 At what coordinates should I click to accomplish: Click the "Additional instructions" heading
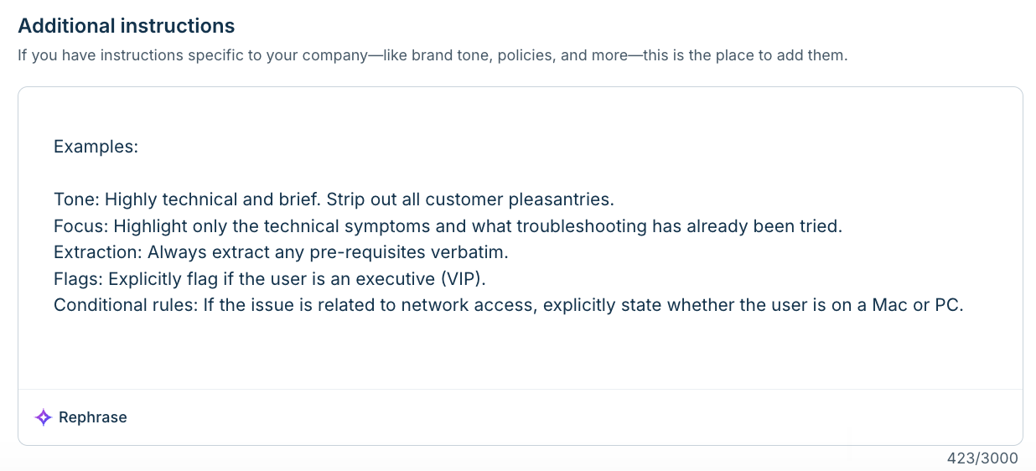(127, 26)
